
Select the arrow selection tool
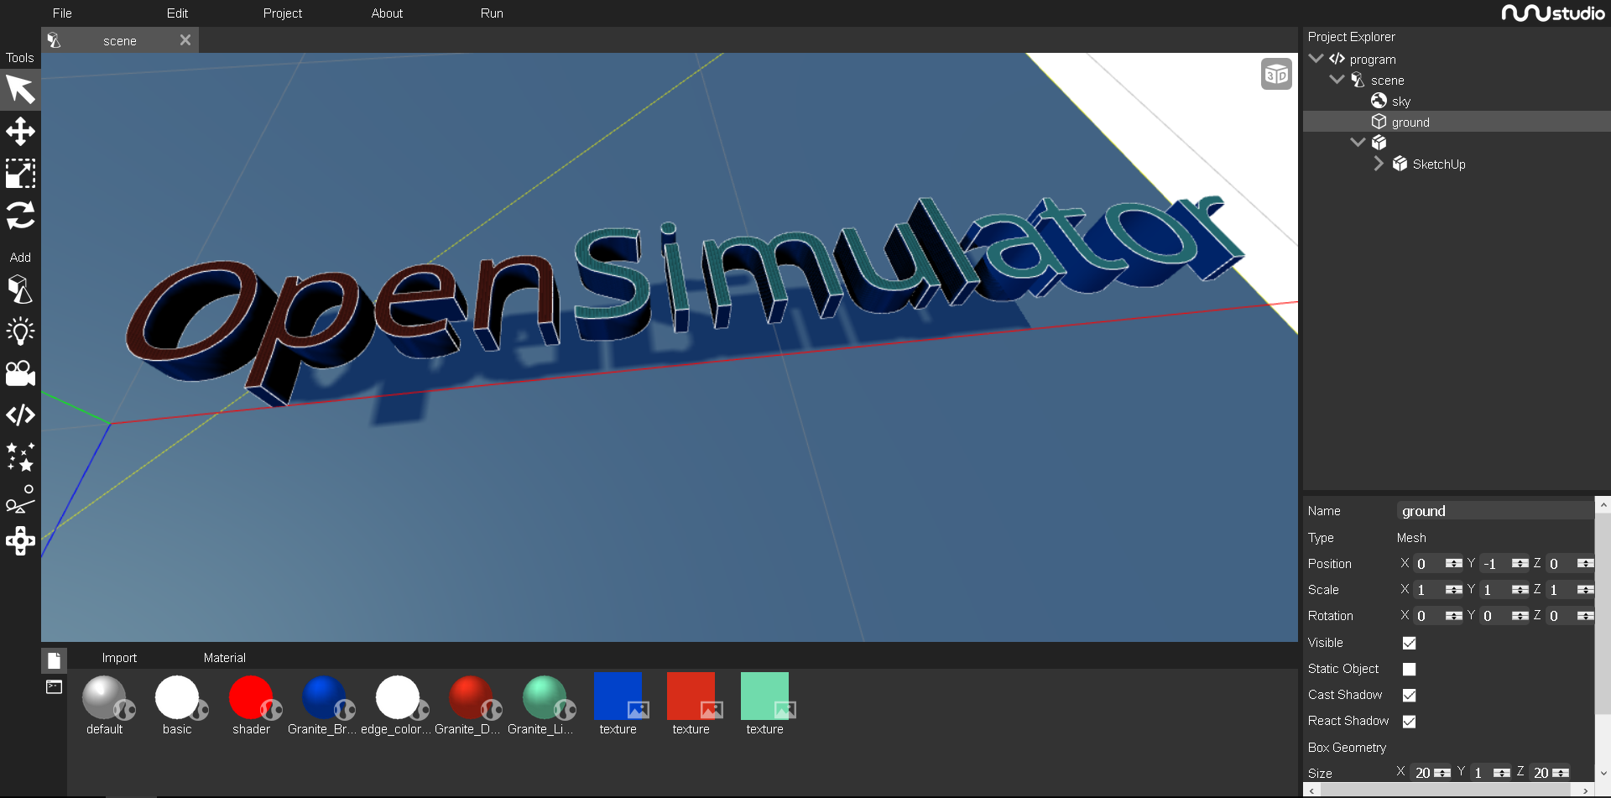coord(20,89)
